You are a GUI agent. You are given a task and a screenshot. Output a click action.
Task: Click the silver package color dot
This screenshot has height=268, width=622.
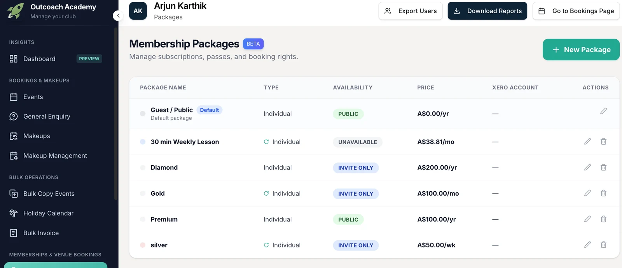point(143,245)
